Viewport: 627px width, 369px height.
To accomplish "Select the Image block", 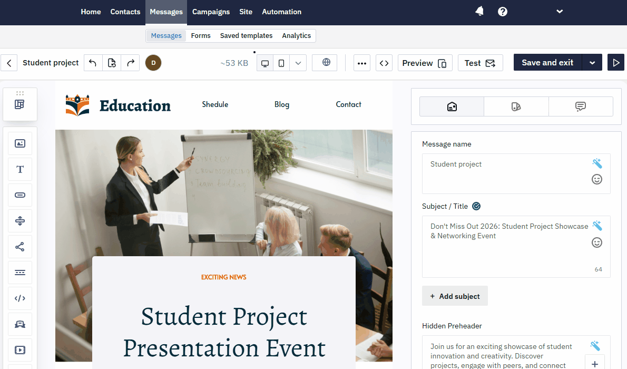I will tap(20, 143).
